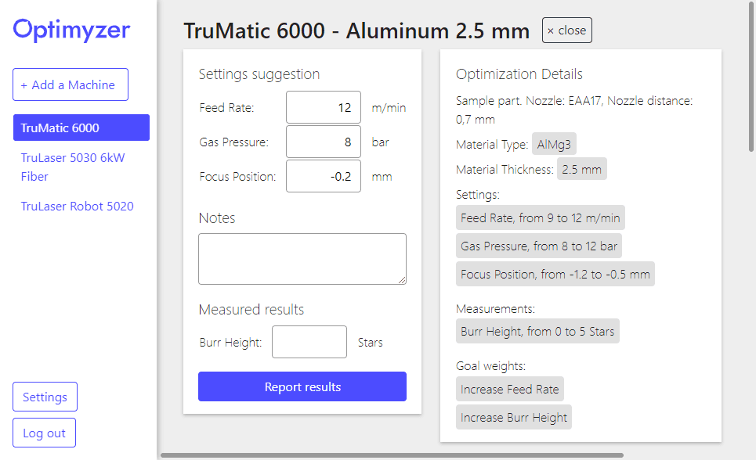756x460 pixels.
Task: Open TruLaser Robot 5020 machine
Action: point(77,207)
